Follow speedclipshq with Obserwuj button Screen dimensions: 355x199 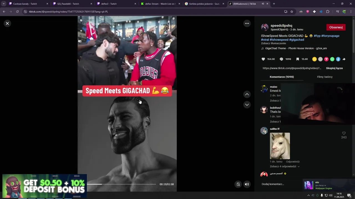(x=336, y=27)
